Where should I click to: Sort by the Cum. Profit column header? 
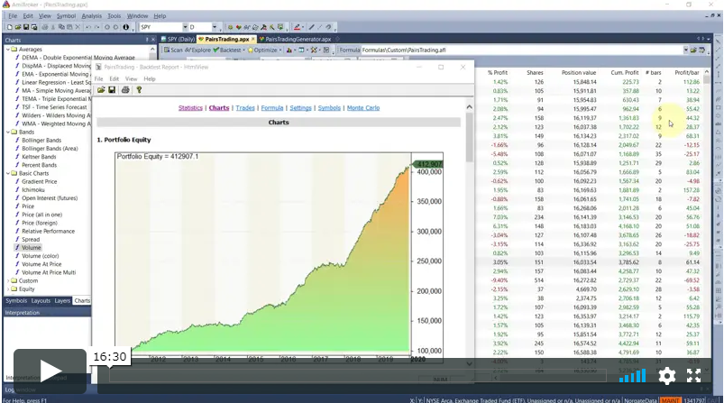click(624, 73)
